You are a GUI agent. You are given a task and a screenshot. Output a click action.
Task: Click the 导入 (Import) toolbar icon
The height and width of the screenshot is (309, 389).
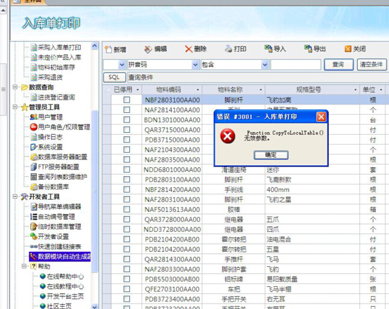click(x=268, y=49)
